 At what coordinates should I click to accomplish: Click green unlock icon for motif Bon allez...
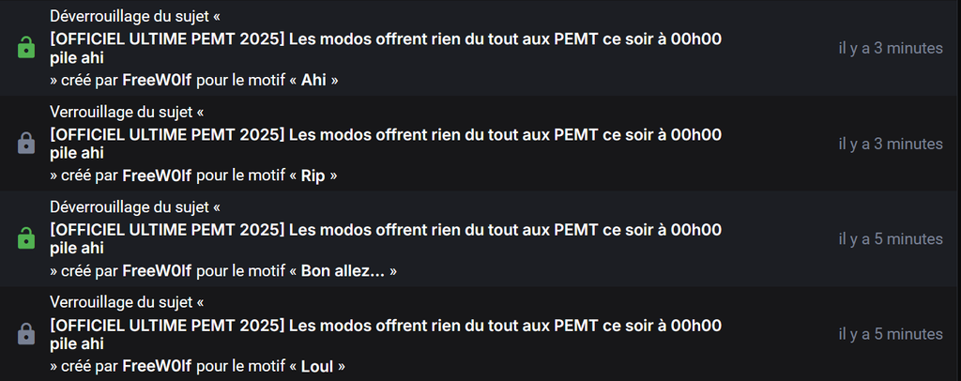coord(26,239)
